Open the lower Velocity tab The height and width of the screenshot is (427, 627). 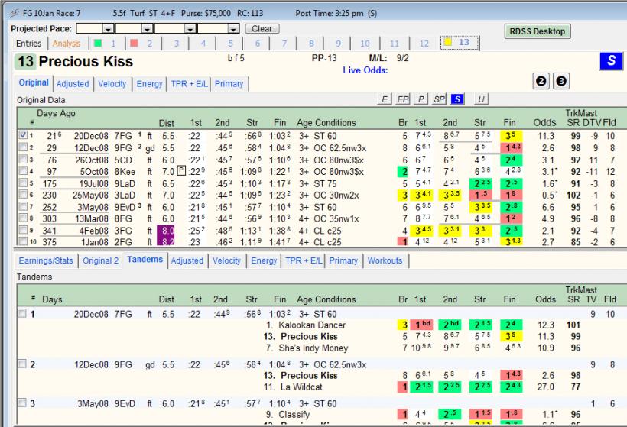tap(227, 260)
